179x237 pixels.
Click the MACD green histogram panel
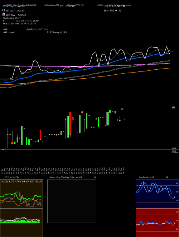pyautogui.click(x=21, y=223)
